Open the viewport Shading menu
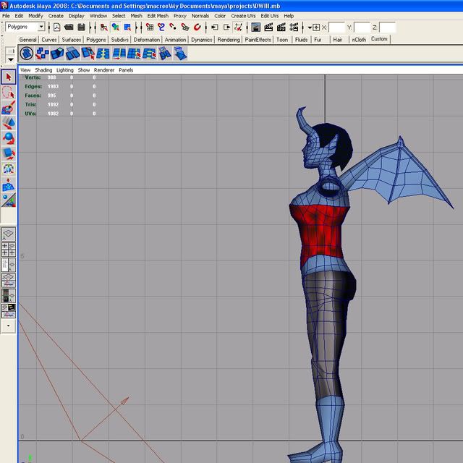The height and width of the screenshot is (463, 463). (x=43, y=70)
